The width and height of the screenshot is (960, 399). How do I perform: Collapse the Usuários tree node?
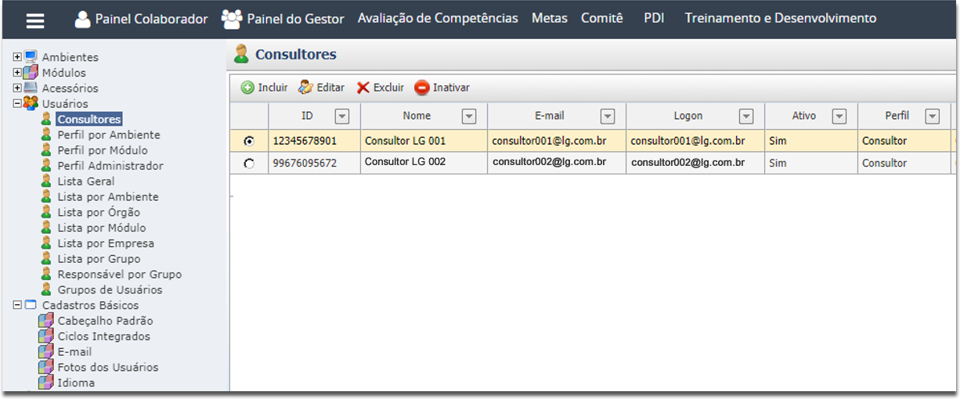[x=17, y=103]
